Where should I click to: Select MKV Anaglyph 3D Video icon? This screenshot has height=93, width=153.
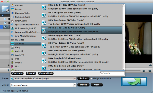tap(44, 15)
